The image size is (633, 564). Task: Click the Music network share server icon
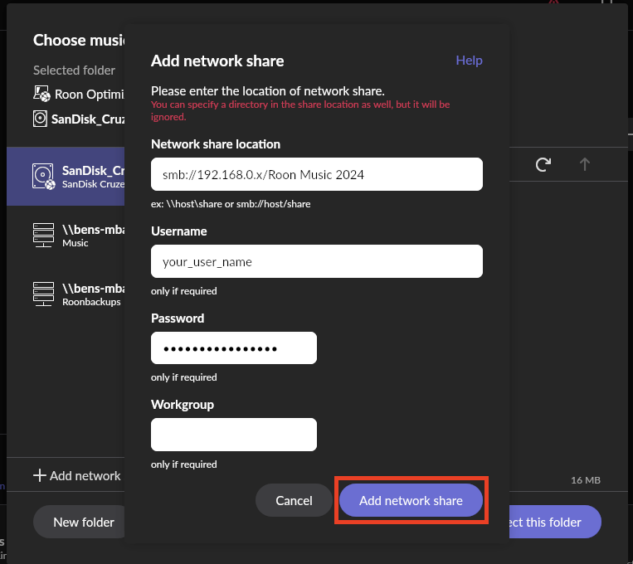click(43, 235)
